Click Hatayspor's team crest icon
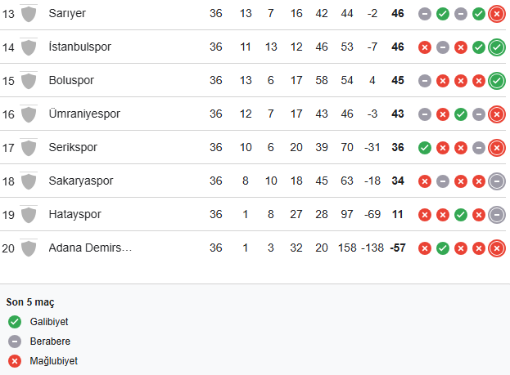 (29, 215)
